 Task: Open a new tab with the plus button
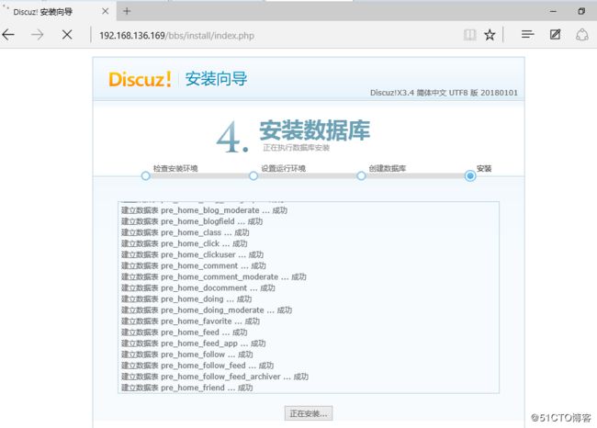click(x=127, y=11)
